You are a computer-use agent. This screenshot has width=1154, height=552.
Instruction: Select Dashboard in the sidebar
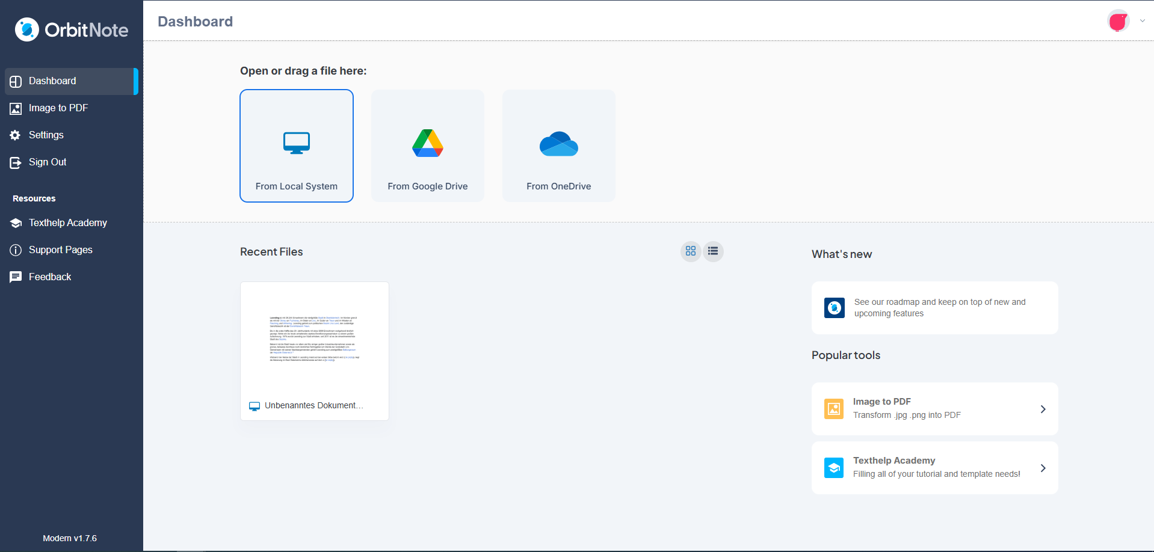pos(52,81)
